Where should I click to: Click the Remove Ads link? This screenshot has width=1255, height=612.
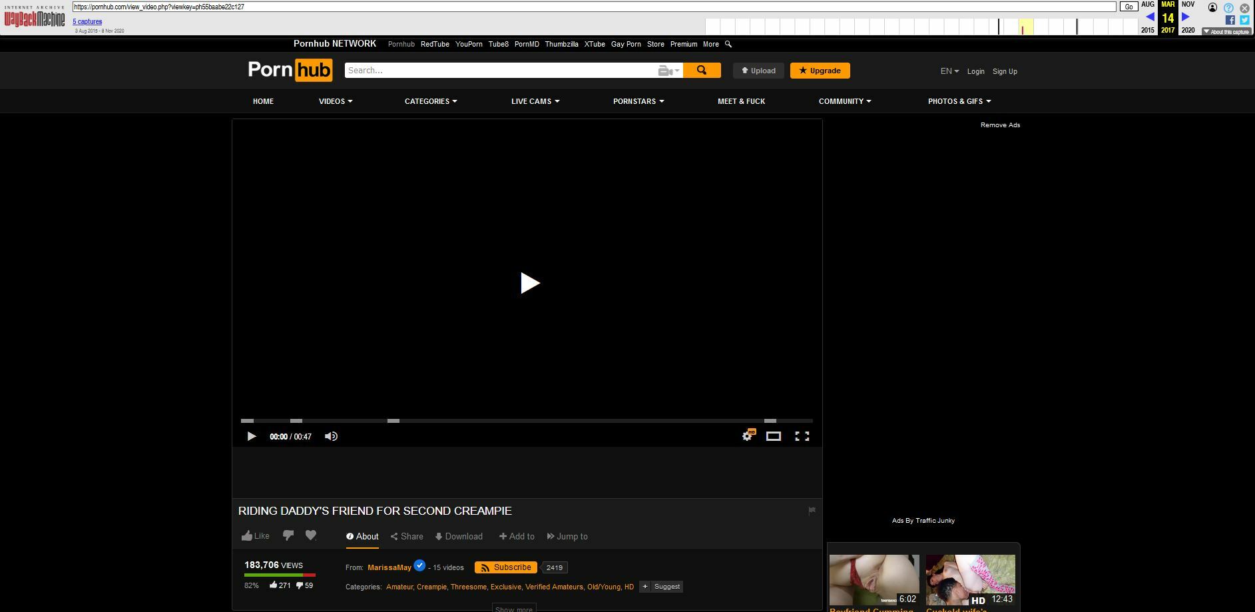tap(1000, 125)
